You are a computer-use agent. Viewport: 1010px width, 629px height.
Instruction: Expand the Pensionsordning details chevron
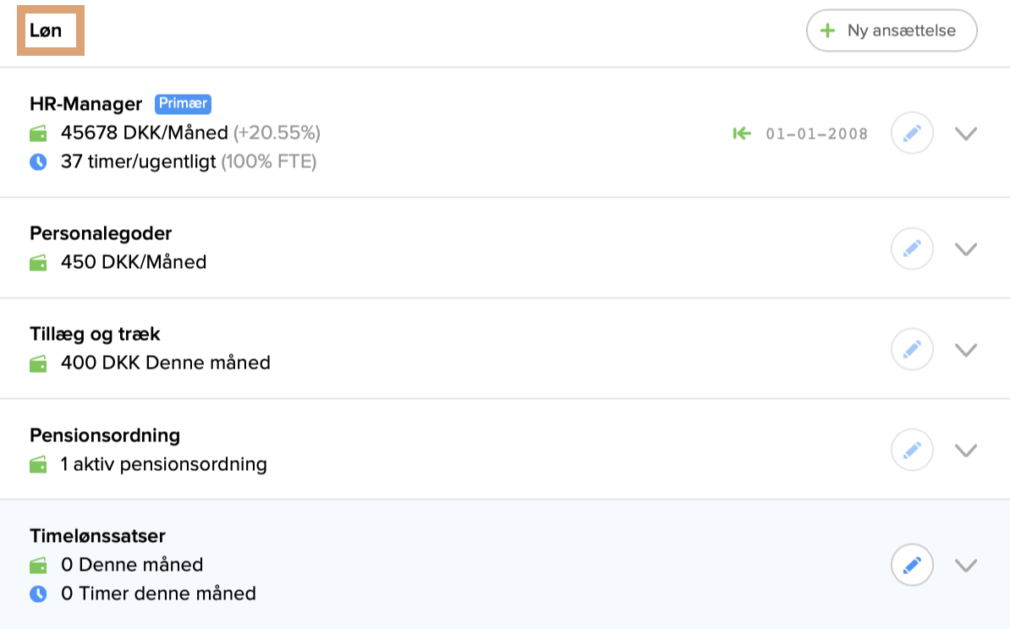(x=966, y=450)
